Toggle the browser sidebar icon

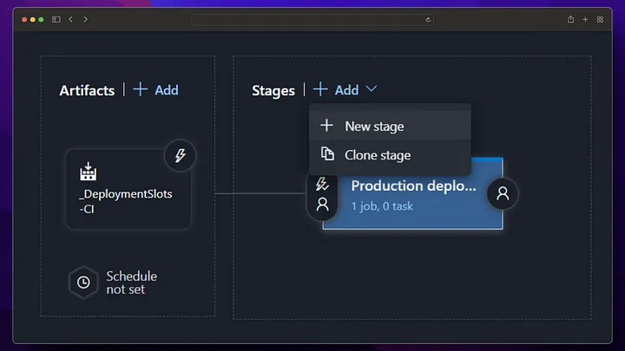point(56,19)
